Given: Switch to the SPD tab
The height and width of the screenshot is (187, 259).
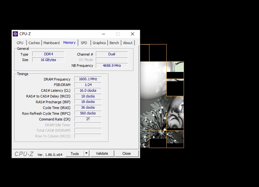Looking at the screenshot, I should (84, 43).
